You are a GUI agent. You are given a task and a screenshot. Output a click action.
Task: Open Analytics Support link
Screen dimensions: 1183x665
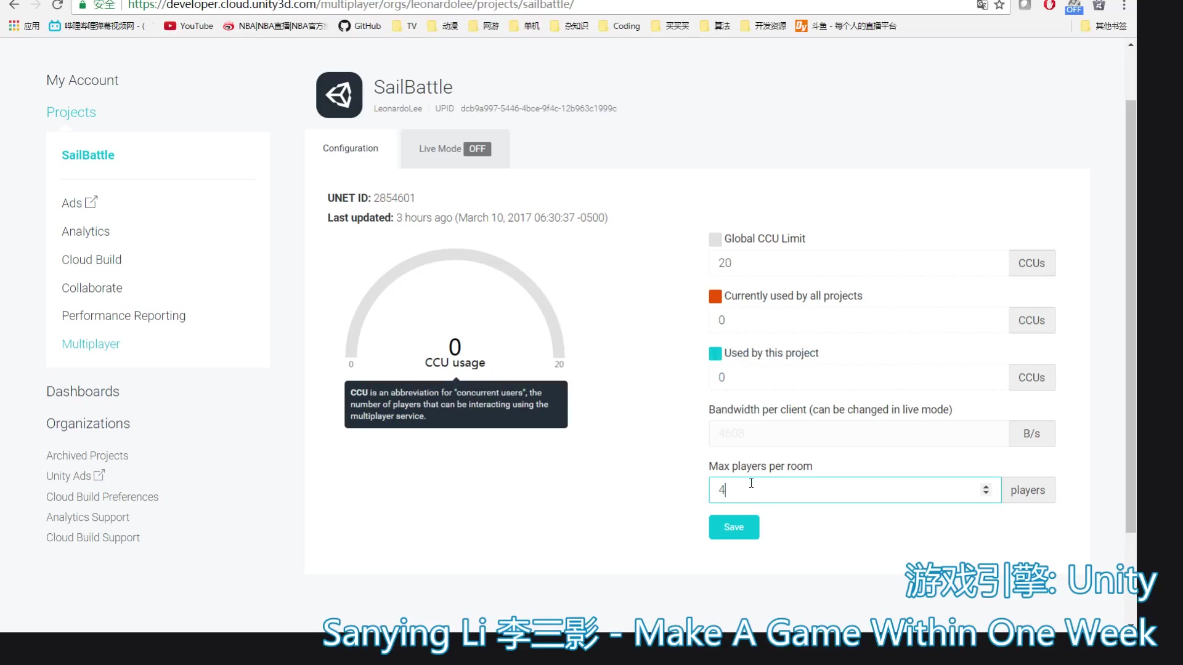[87, 517]
